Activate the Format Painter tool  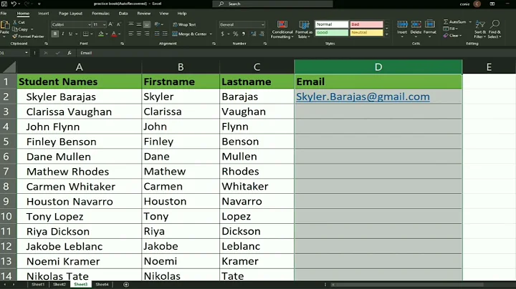(x=28, y=36)
